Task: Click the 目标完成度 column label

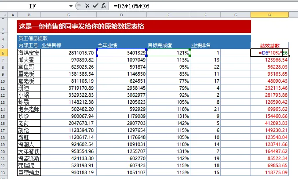Action: [160, 45]
